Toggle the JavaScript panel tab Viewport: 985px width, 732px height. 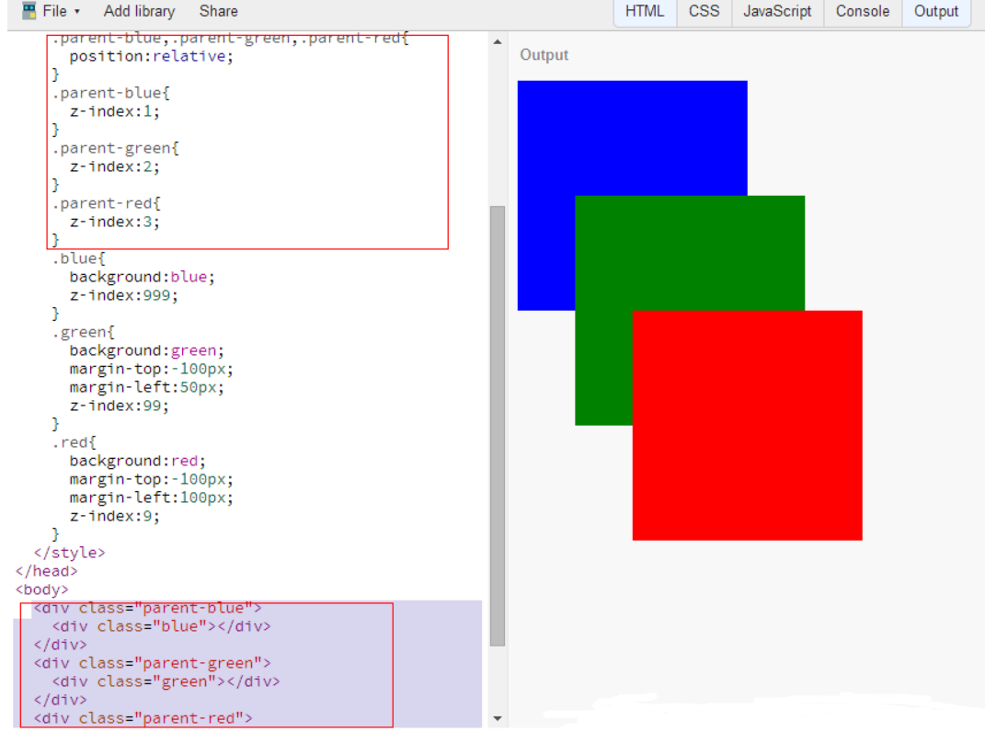777,11
